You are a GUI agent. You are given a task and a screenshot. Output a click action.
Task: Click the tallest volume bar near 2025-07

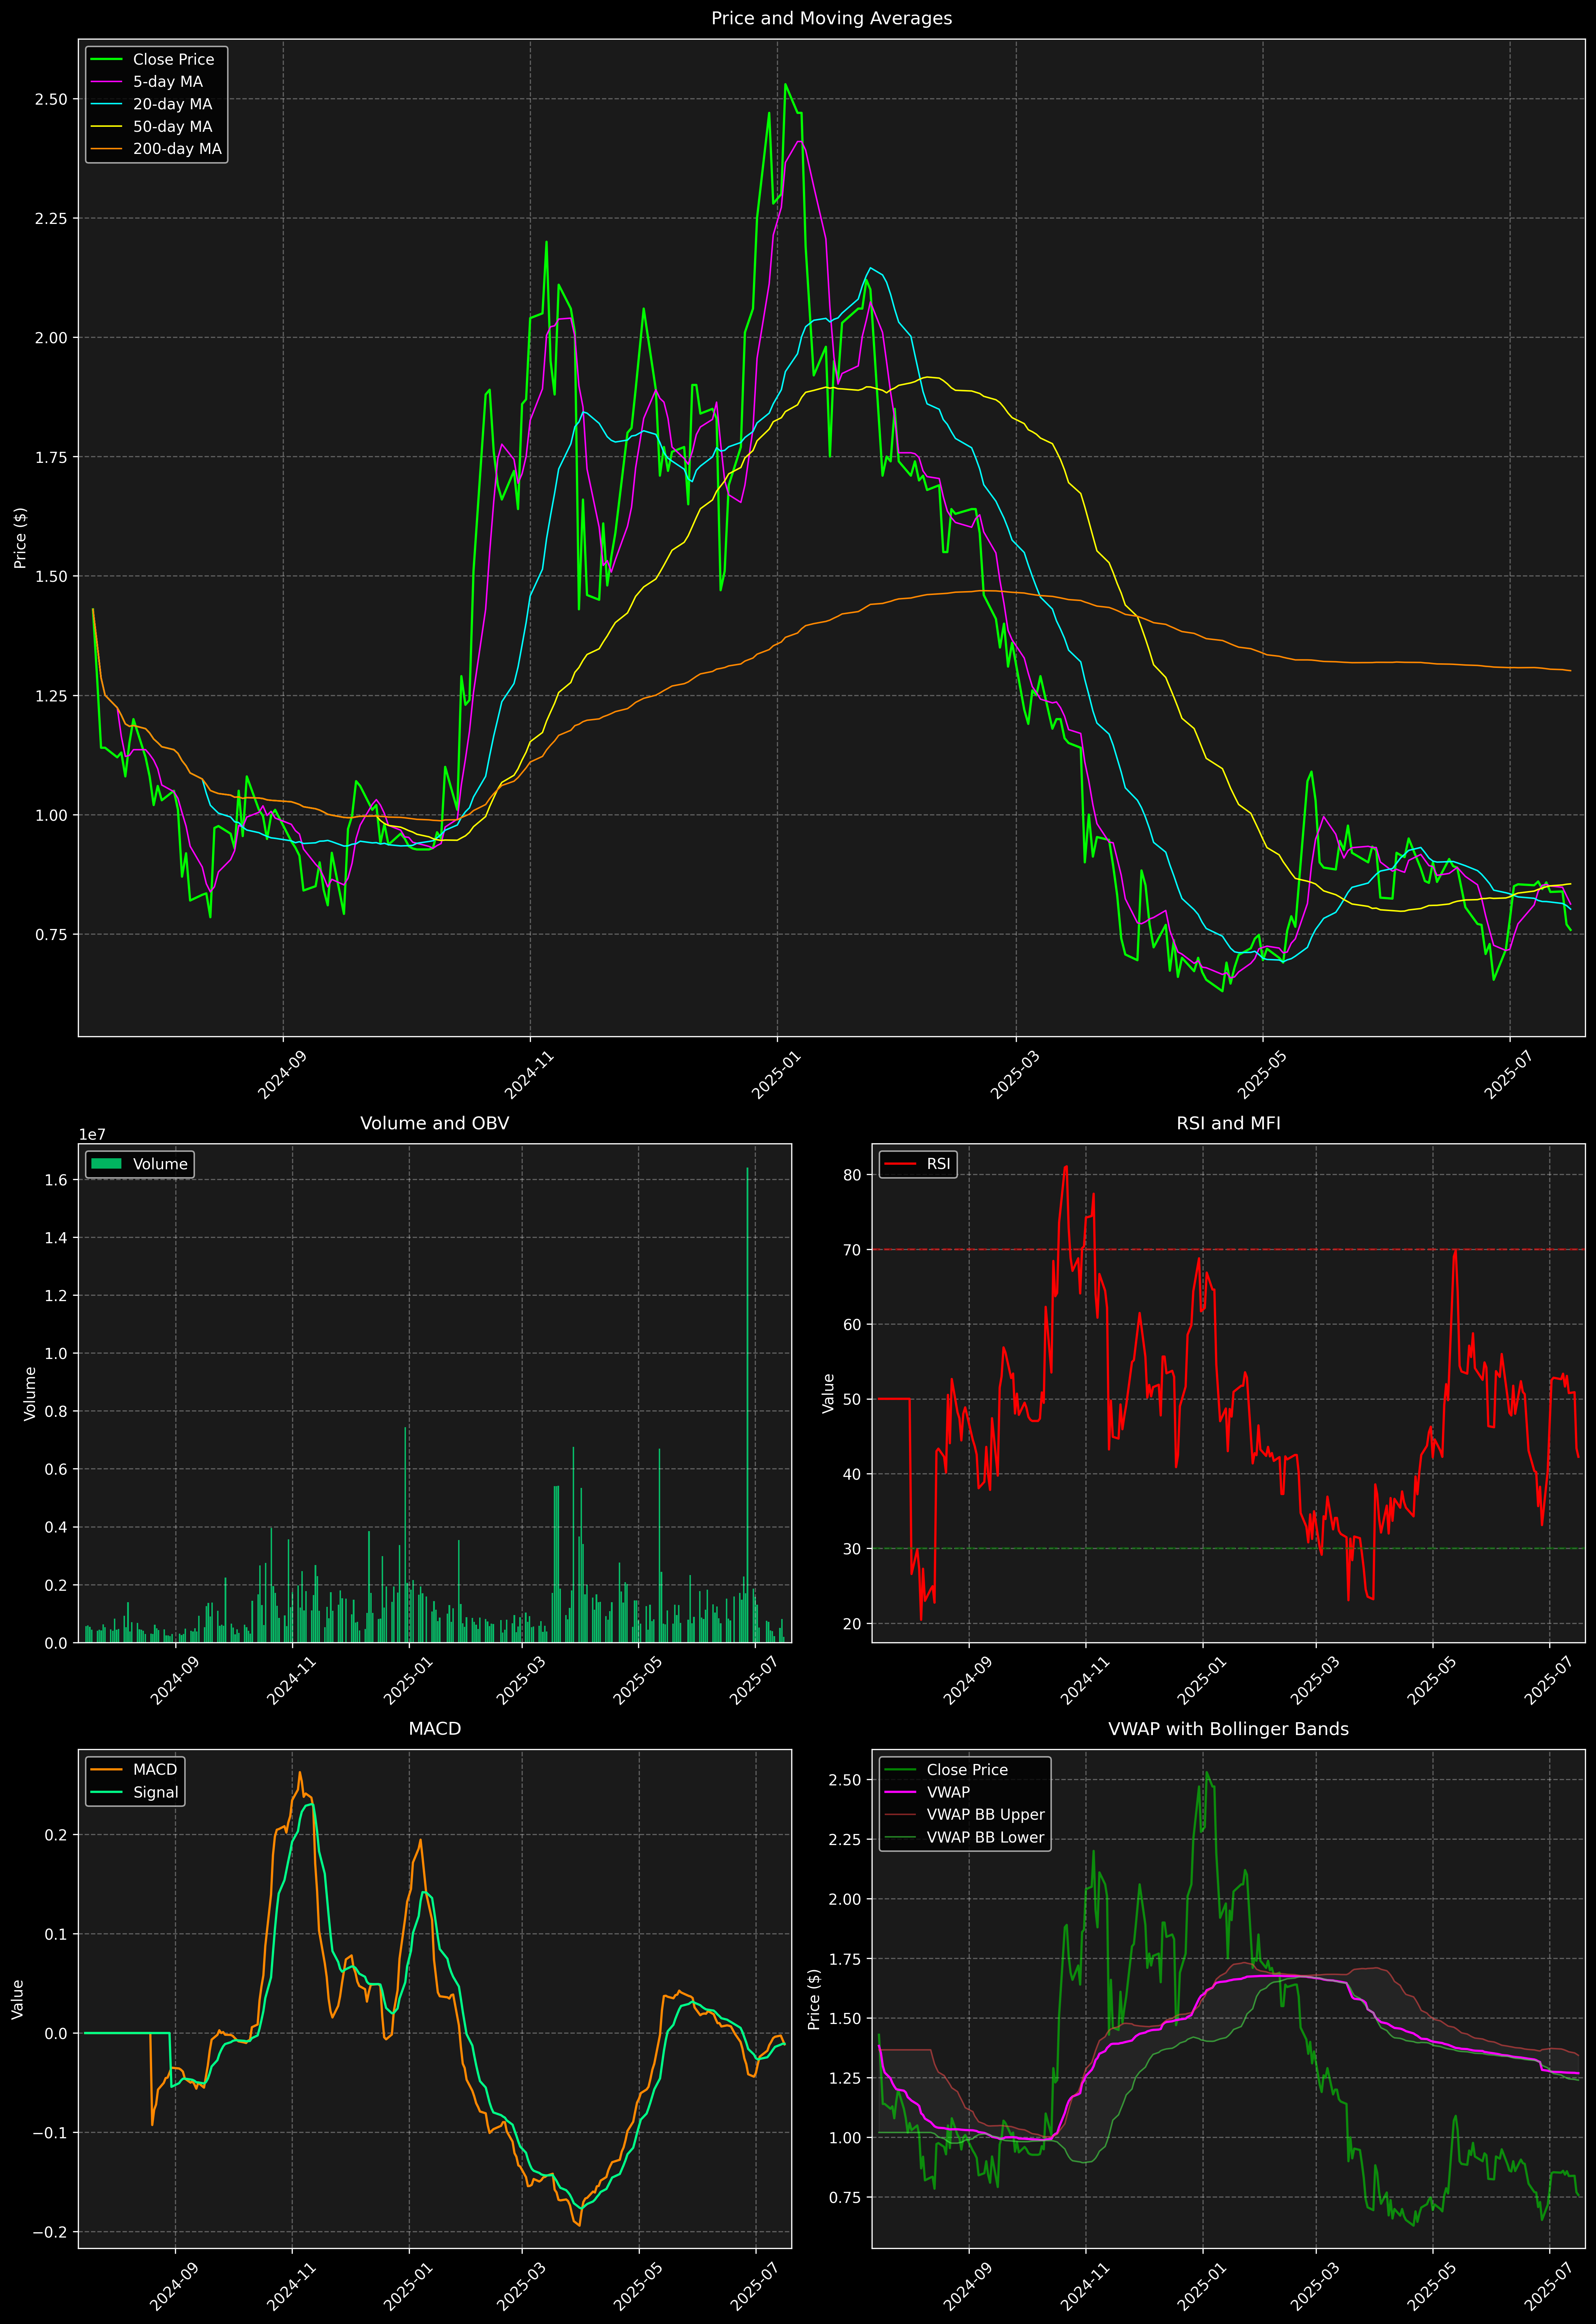click(747, 1405)
